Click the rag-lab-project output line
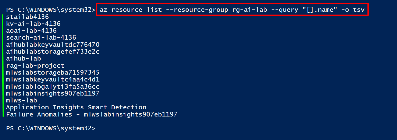Image resolution: width=397 pixels, height=140 pixels. tap(35, 66)
